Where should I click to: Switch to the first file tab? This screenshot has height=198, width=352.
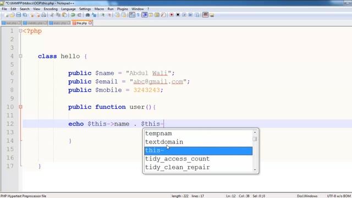tap(11, 23)
